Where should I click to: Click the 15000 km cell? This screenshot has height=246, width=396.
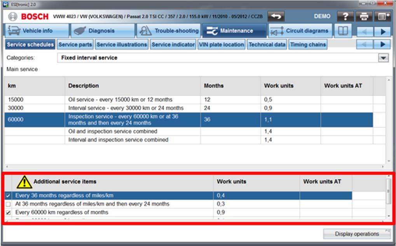click(35, 99)
